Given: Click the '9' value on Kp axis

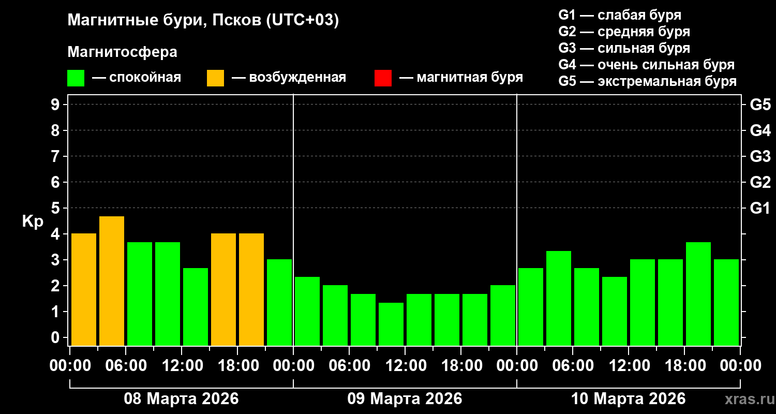Looking at the screenshot, I should coord(56,105).
